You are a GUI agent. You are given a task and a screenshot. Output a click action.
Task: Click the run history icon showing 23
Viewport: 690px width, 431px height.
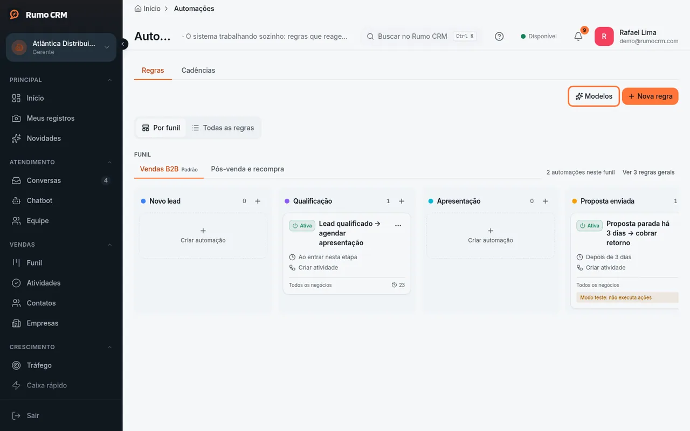(398, 285)
